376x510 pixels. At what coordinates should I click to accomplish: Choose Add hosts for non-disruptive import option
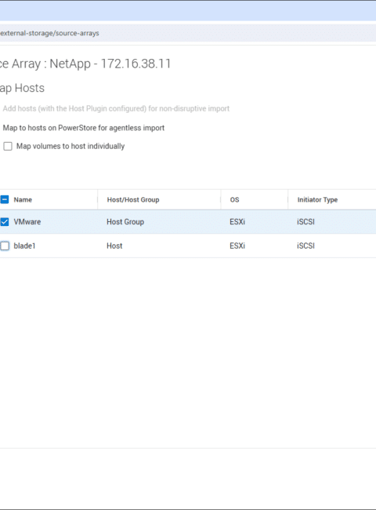(116, 108)
